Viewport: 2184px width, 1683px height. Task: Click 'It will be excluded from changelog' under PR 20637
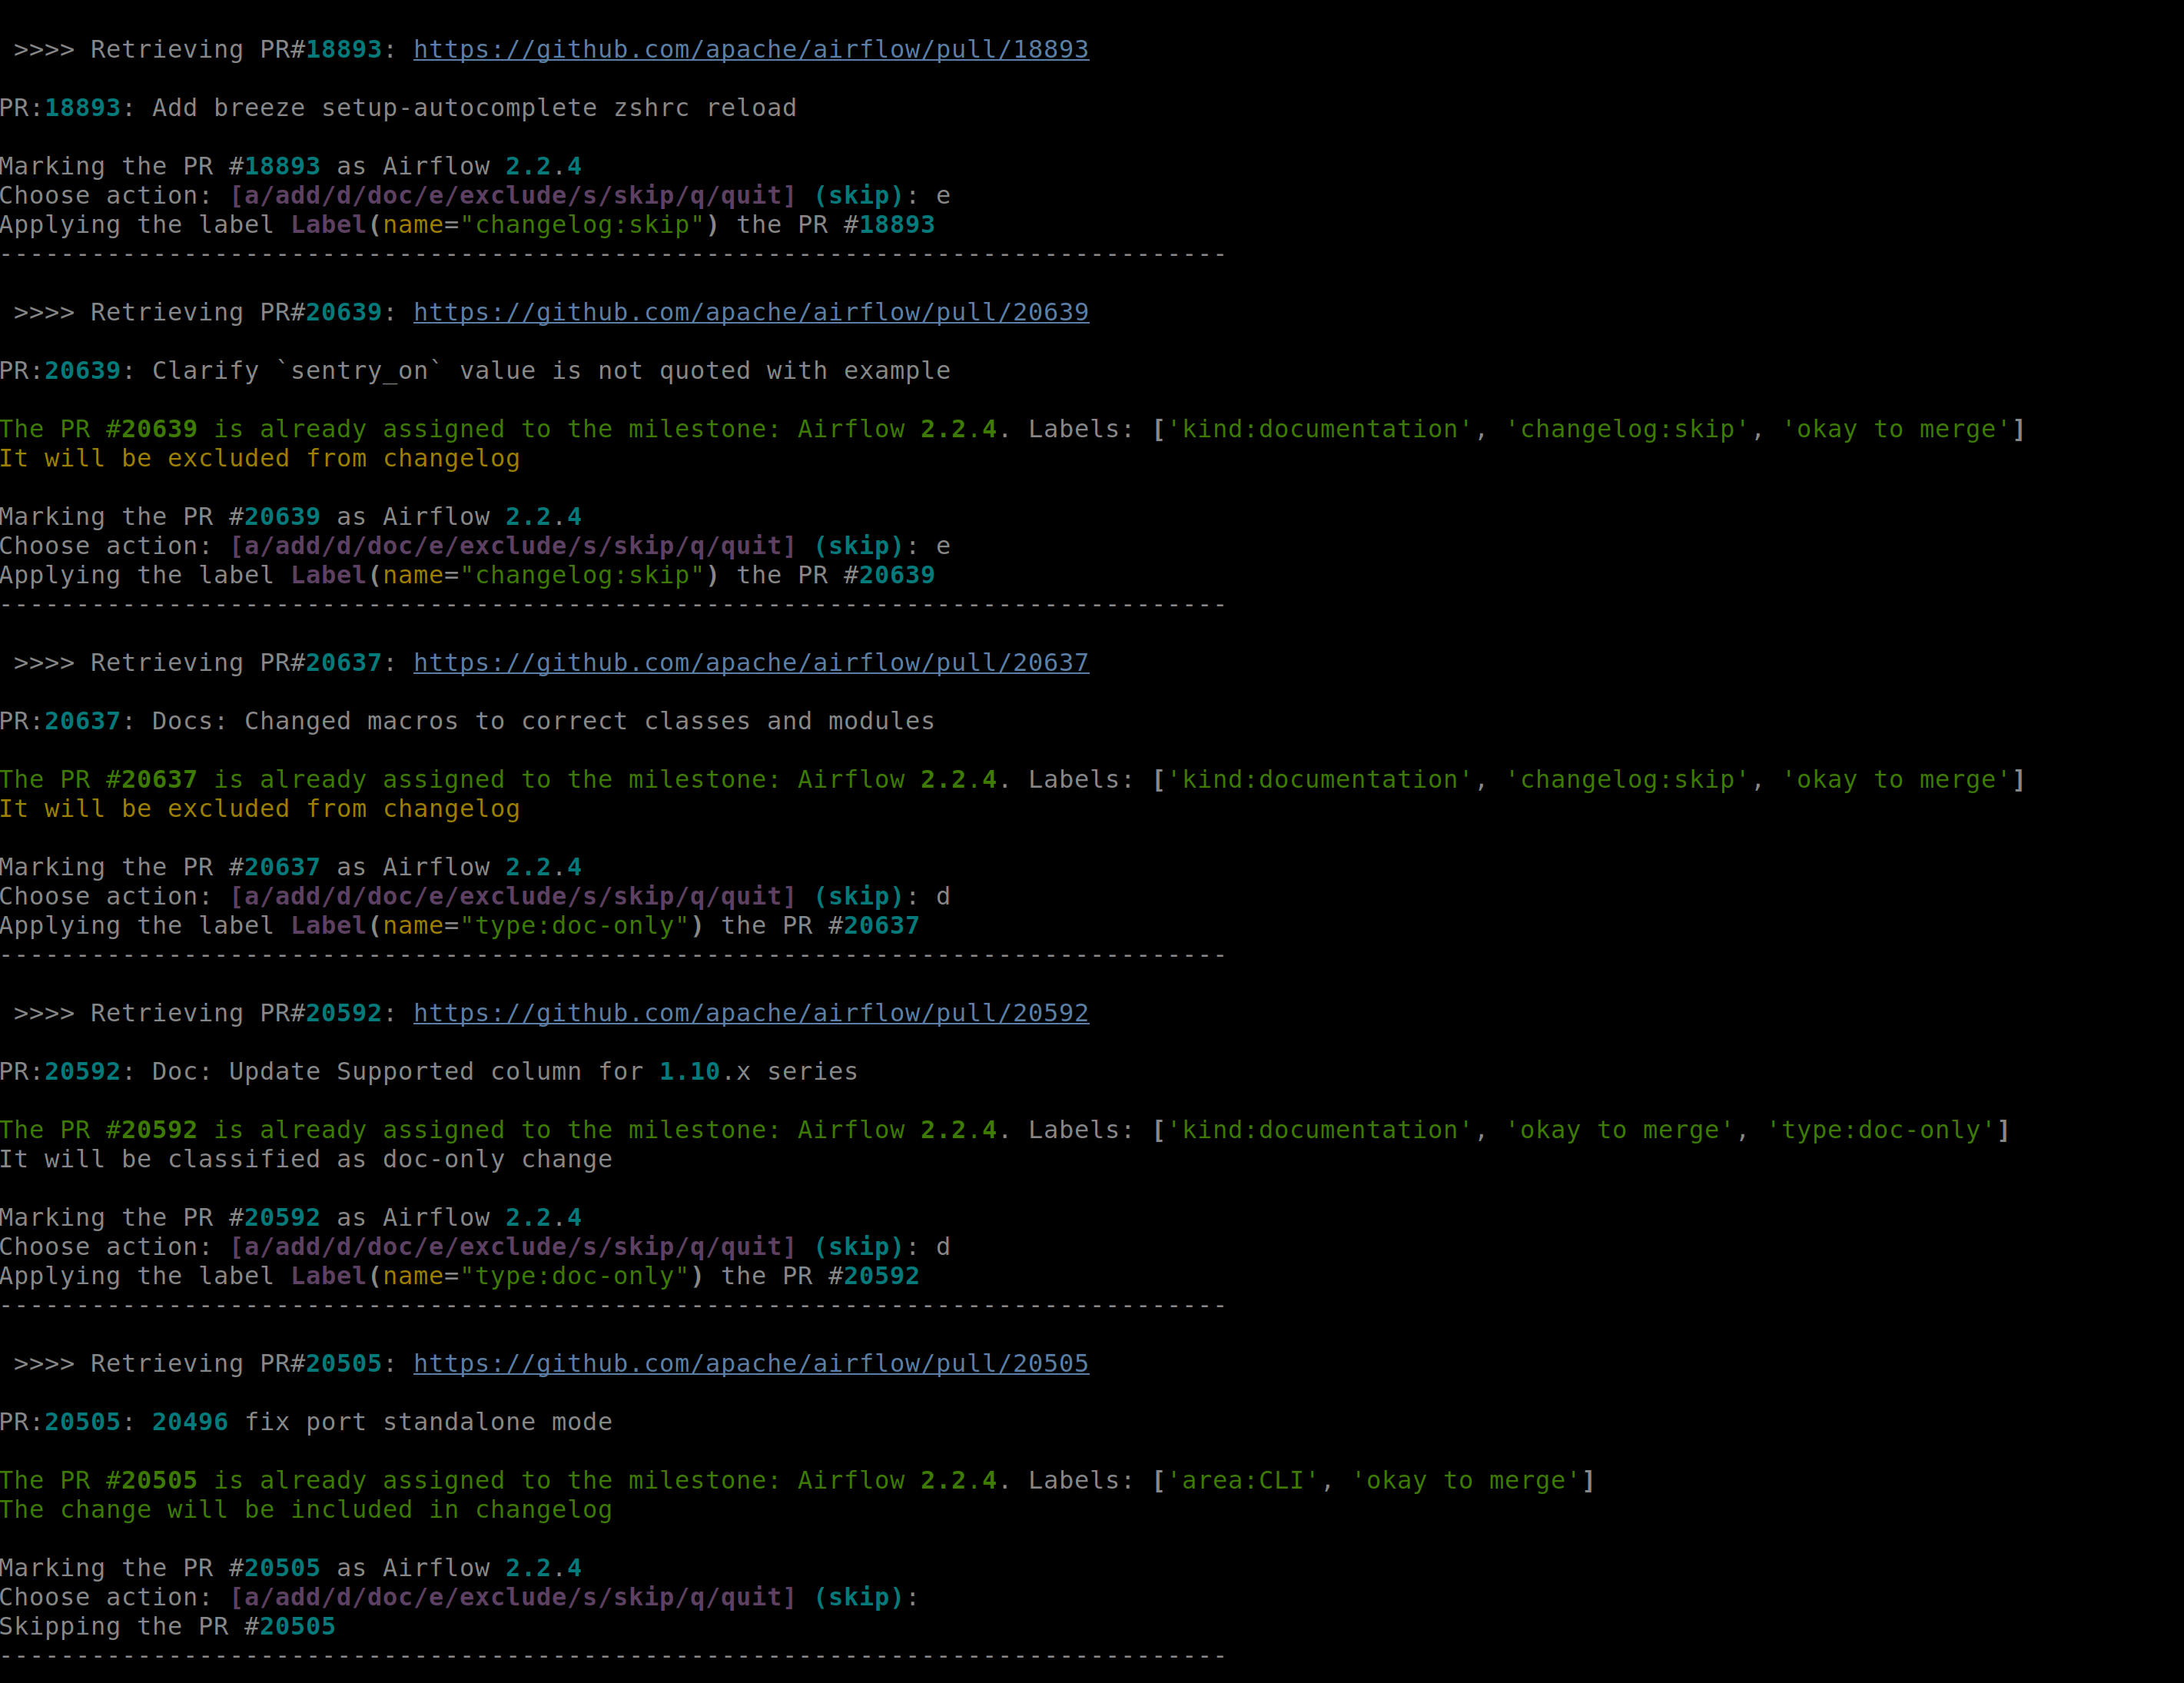(260, 809)
